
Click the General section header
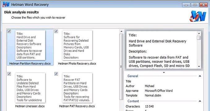point(133,76)
